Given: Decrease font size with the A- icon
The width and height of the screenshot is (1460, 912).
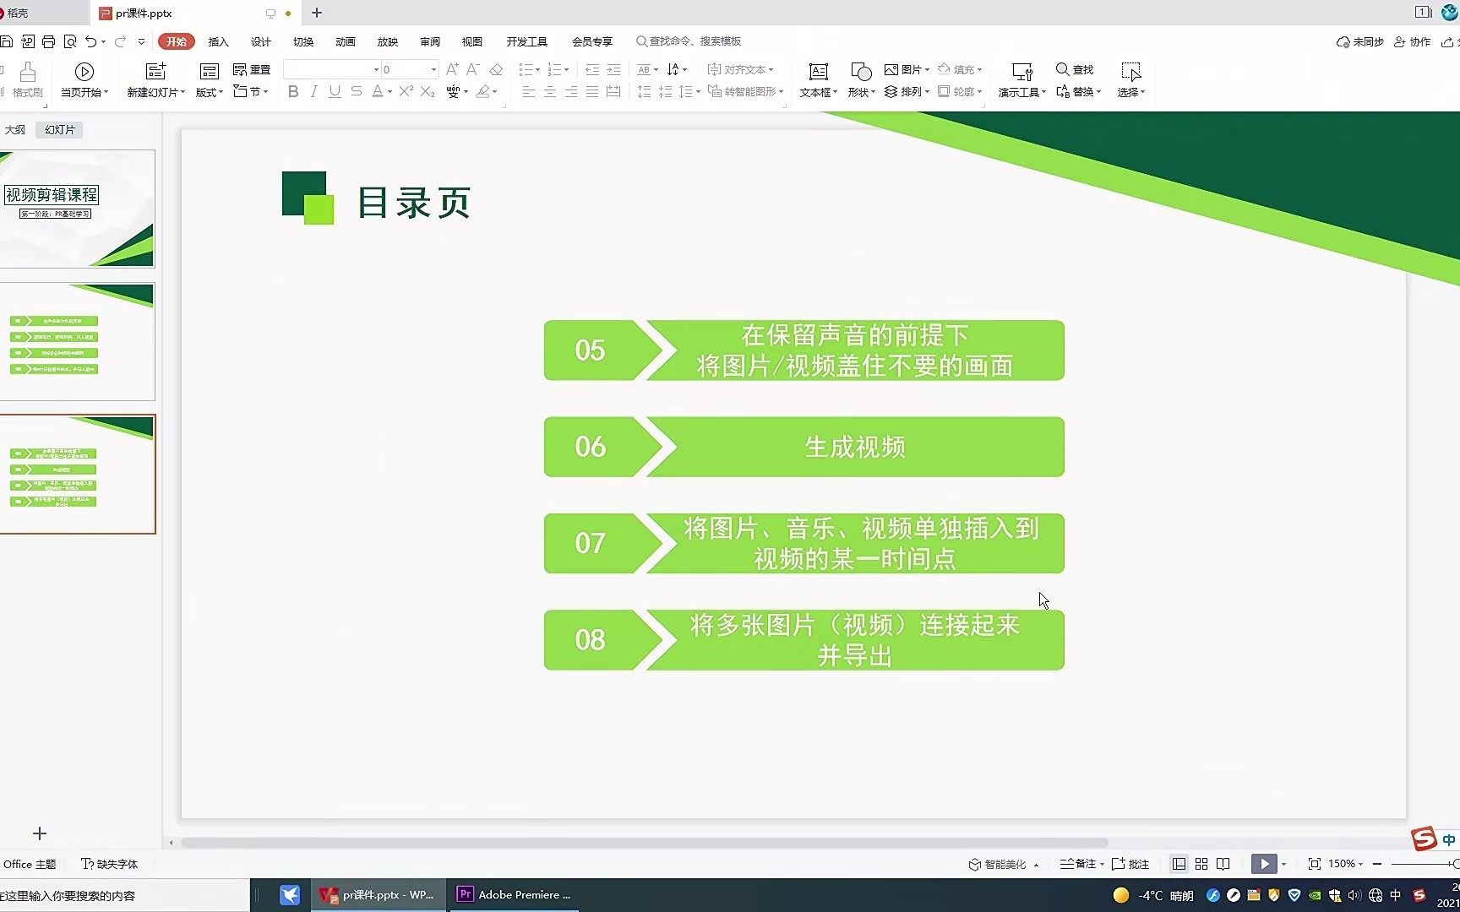Looking at the screenshot, I should pos(473,69).
